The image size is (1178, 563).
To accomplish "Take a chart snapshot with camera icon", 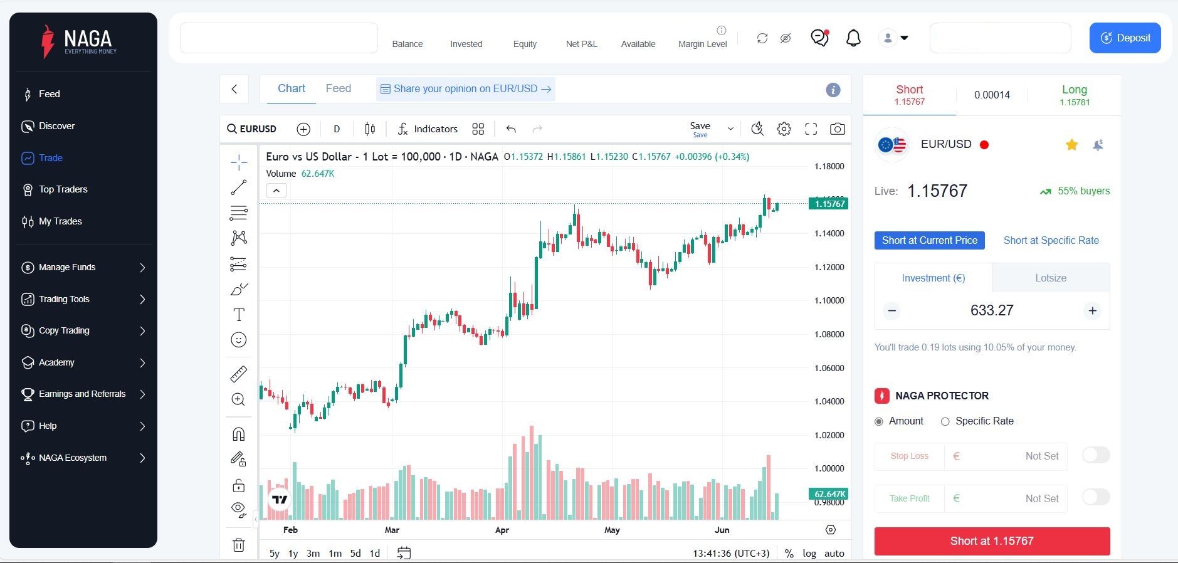I will point(838,129).
